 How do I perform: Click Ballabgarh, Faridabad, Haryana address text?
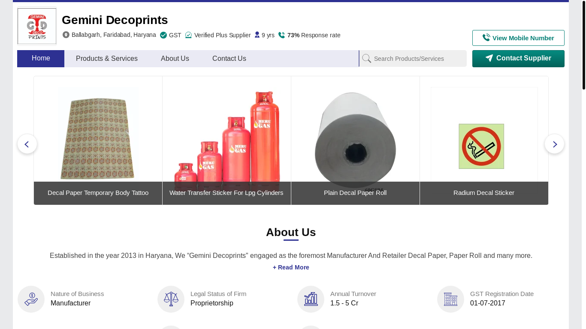click(x=114, y=35)
